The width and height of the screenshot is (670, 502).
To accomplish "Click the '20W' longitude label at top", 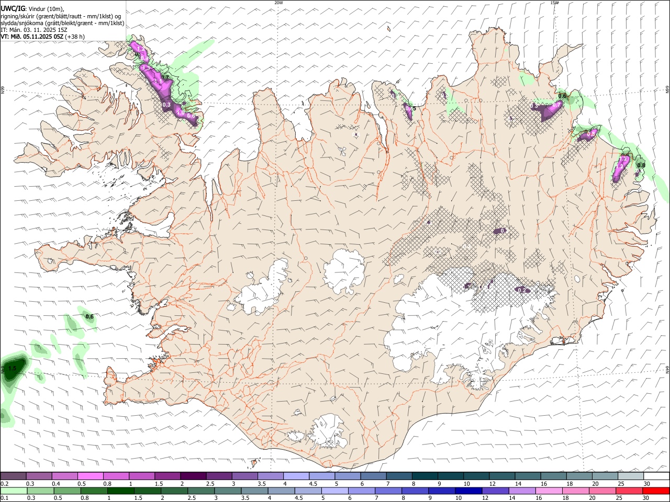I will [278, 3].
